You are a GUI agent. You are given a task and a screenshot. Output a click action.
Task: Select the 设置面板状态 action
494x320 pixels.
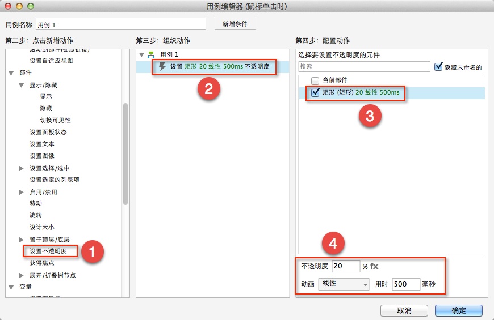(x=48, y=132)
